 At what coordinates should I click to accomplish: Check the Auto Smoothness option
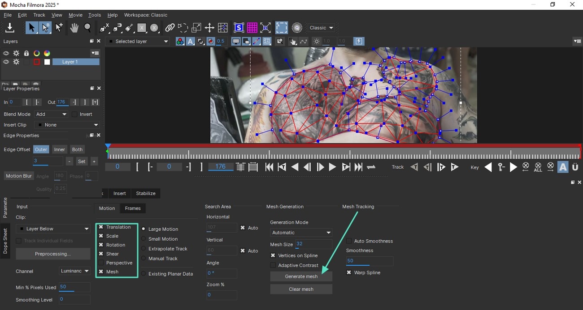[x=349, y=241]
